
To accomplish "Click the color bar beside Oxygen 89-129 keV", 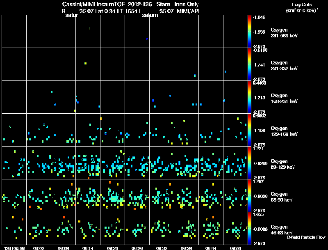I will coord(249,163).
